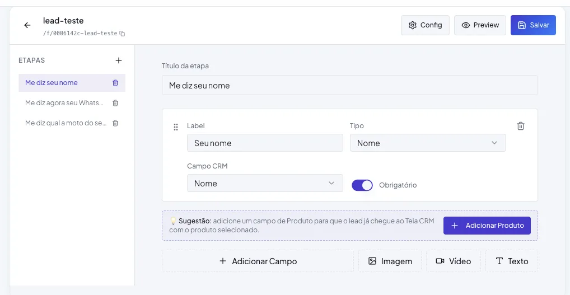Remove the 'Seu nome' field via trash icon
Image resolution: width=570 pixels, height=295 pixels.
[x=521, y=126]
